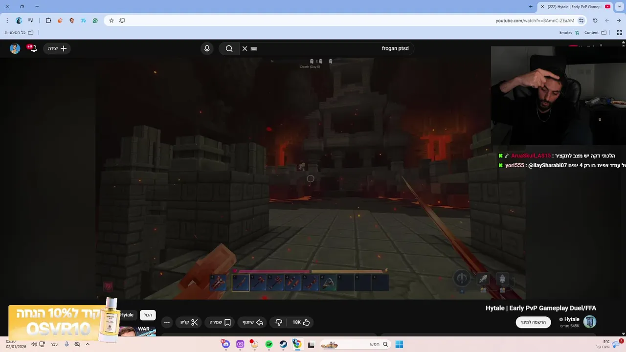Open the YouTube account avatar menu
This screenshot has width=626, height=352.
15,48
